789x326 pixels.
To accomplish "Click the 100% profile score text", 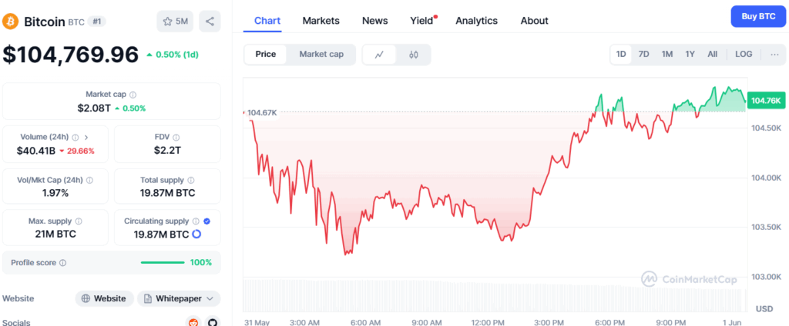I will coord(201,262).
